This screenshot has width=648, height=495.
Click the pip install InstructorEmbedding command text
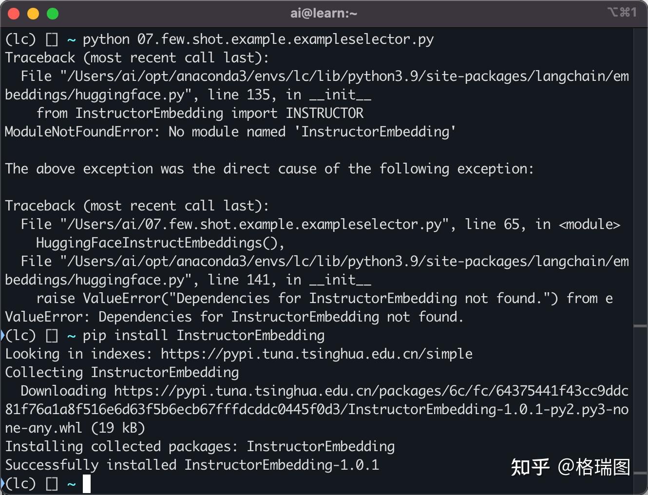[x=204, y=336]
